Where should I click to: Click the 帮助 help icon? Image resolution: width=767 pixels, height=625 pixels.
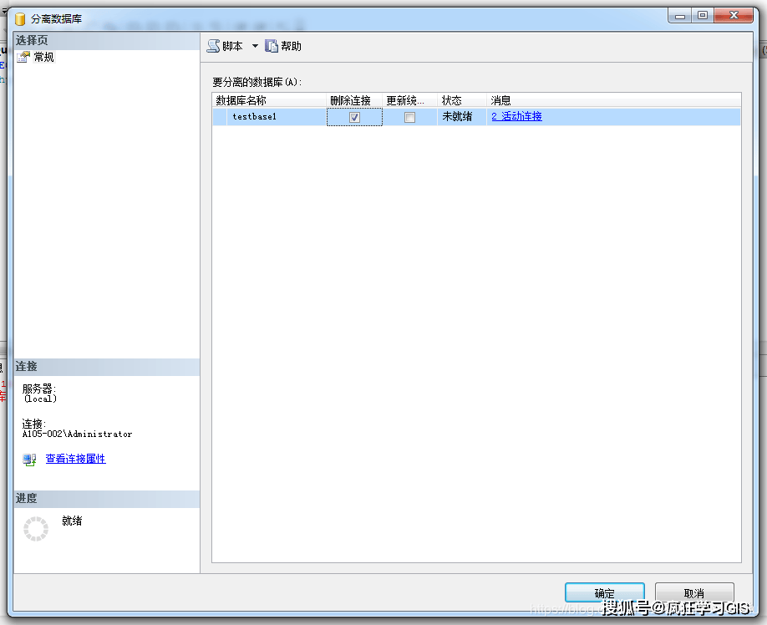tap(272, 46)
